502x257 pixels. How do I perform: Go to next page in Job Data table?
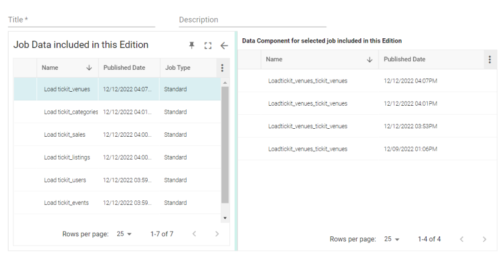[x=216, y=234]
